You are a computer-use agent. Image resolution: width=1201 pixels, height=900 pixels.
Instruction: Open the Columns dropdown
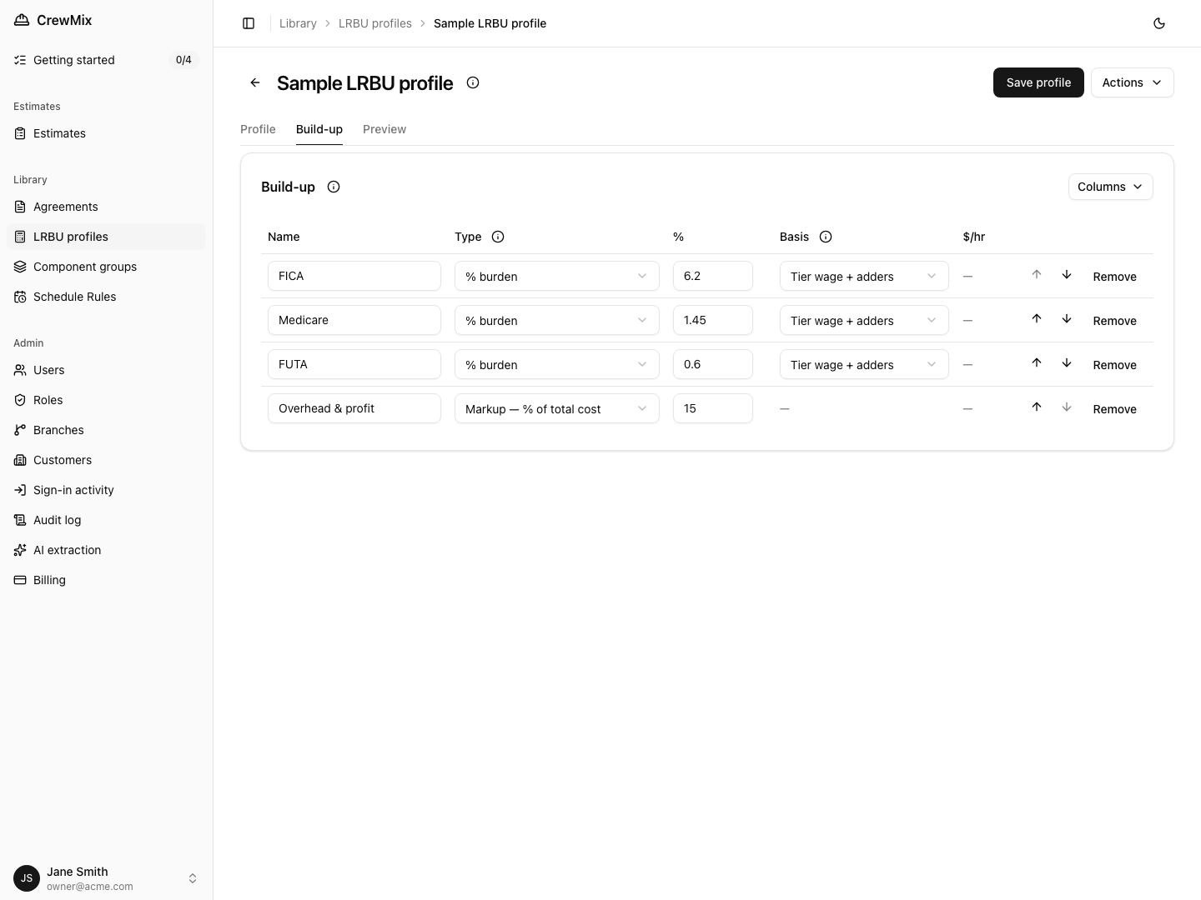pos(1110,187)
